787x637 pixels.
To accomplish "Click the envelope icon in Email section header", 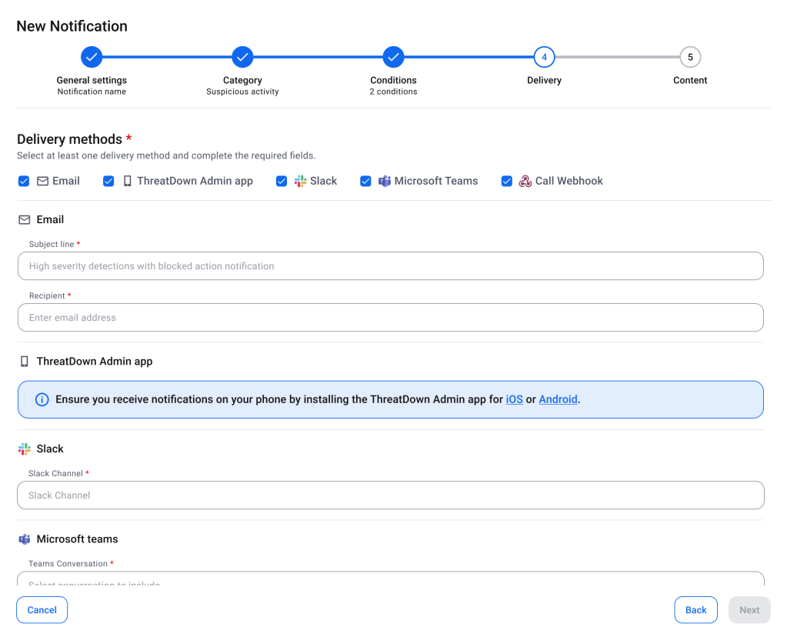I will pyautogui.click(x=25, y=220).
